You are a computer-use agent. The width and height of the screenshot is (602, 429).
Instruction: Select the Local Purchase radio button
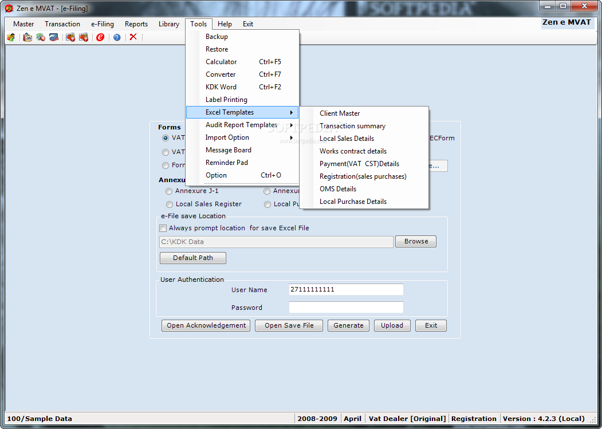(267, 204)
